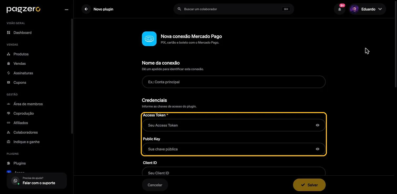Image resolution: width=397 pixels, height=194 pixels.
Task: Collapse the sidebar with the minus icon
Action: [66, 10]
